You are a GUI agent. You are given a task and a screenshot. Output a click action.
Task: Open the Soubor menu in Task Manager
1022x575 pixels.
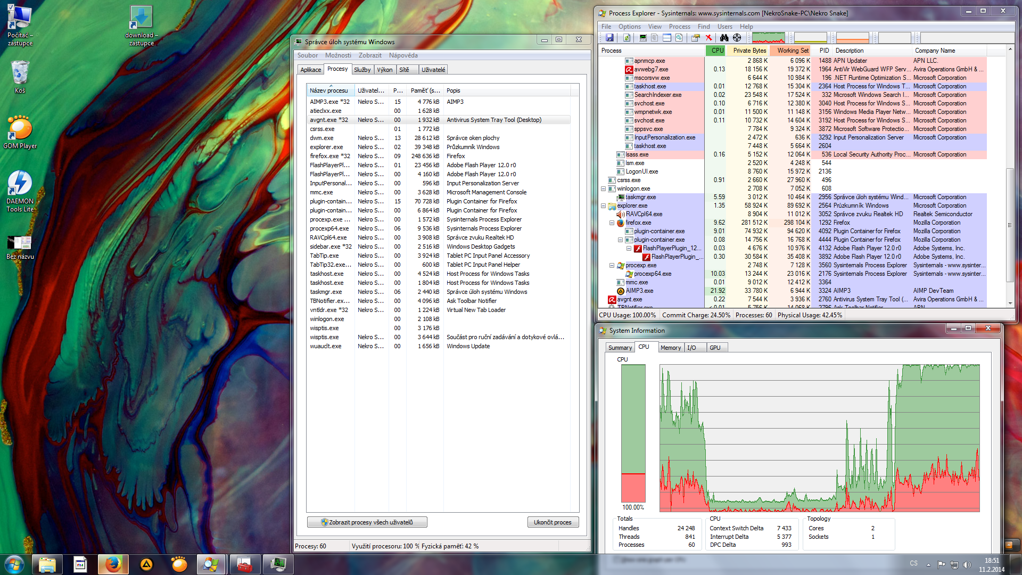point(308,55)
